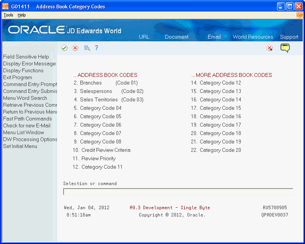Viewport: 305px width, 244px height.
Task: Minimize the Address Book Category Codes window
Action: (x=281, y=7)
